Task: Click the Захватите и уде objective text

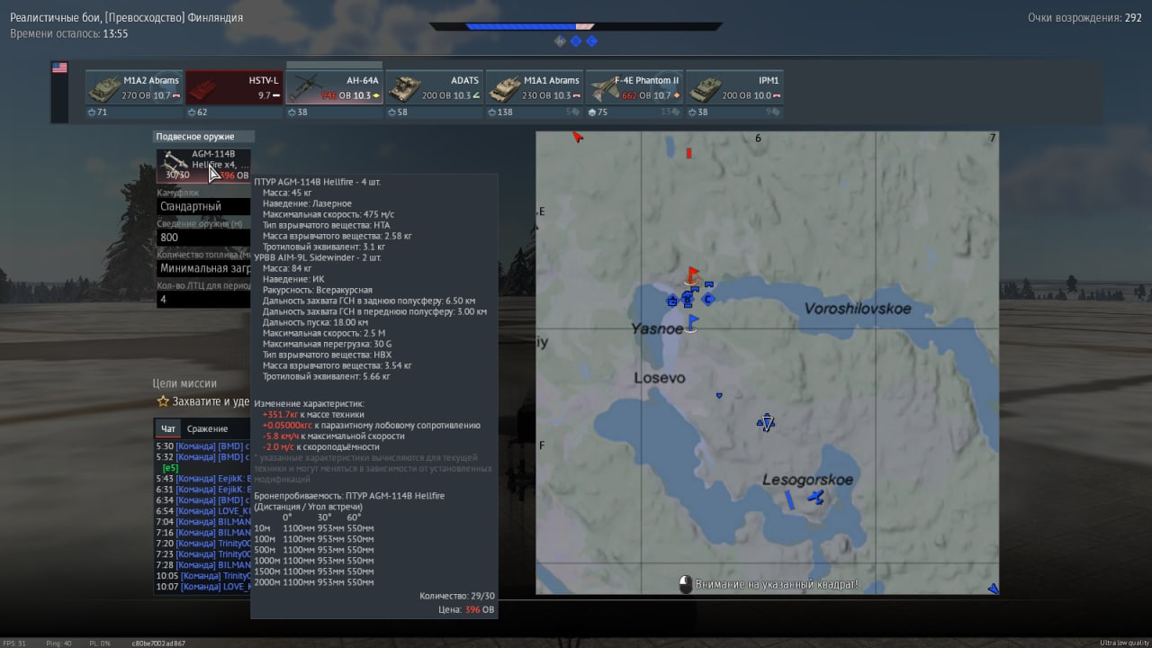Action: [211, 401]
